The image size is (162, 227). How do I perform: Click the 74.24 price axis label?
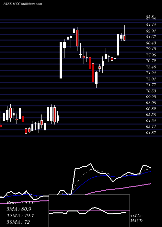coord(151,73)
